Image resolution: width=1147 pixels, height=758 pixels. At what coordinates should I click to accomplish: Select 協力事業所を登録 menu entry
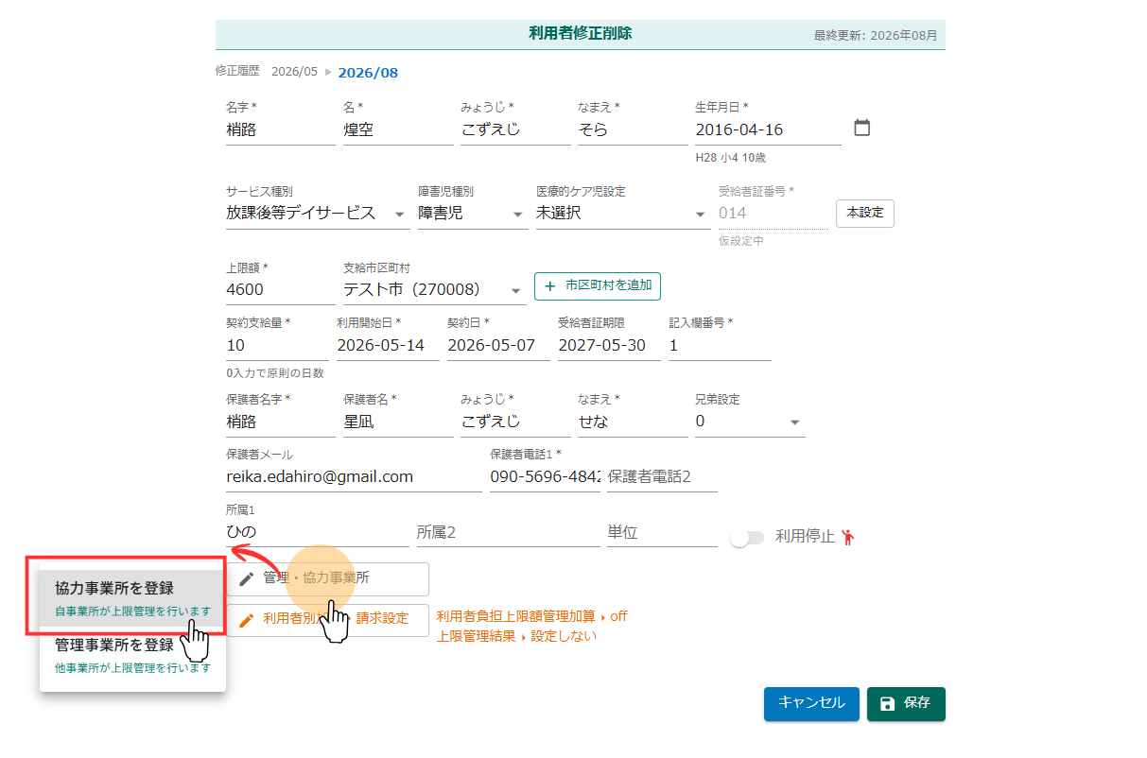pyautogui.click(x=132, y=598)
